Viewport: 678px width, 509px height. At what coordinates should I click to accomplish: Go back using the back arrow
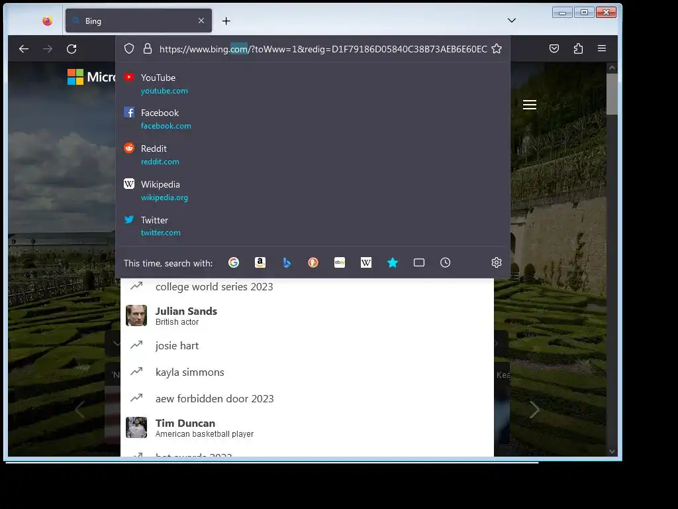[x=24, y=49]
